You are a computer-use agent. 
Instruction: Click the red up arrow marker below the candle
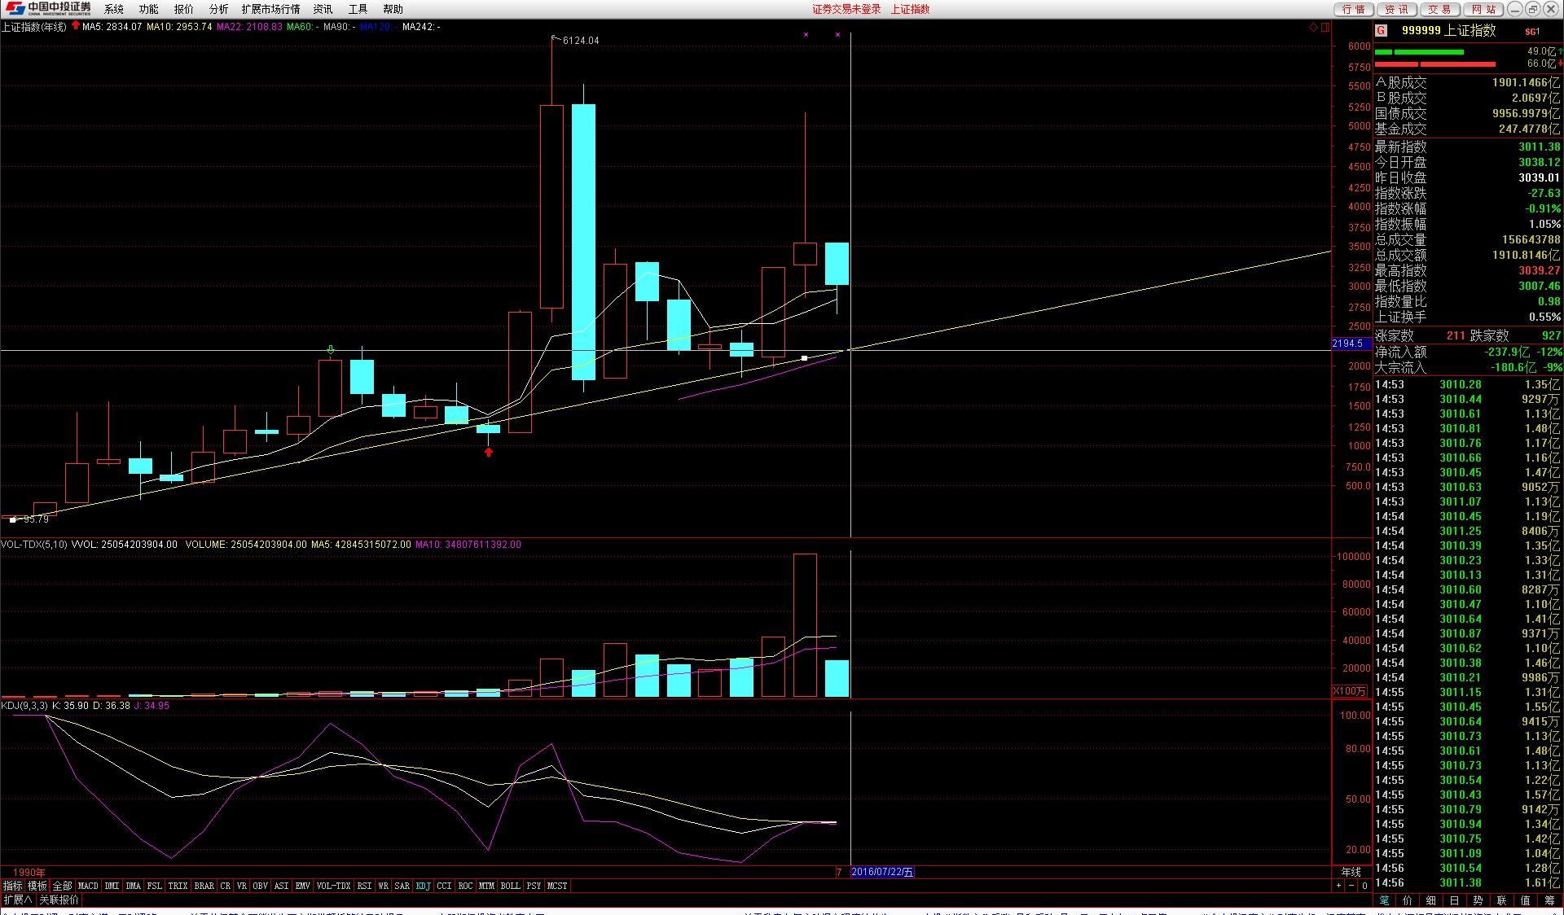(489, 452)
